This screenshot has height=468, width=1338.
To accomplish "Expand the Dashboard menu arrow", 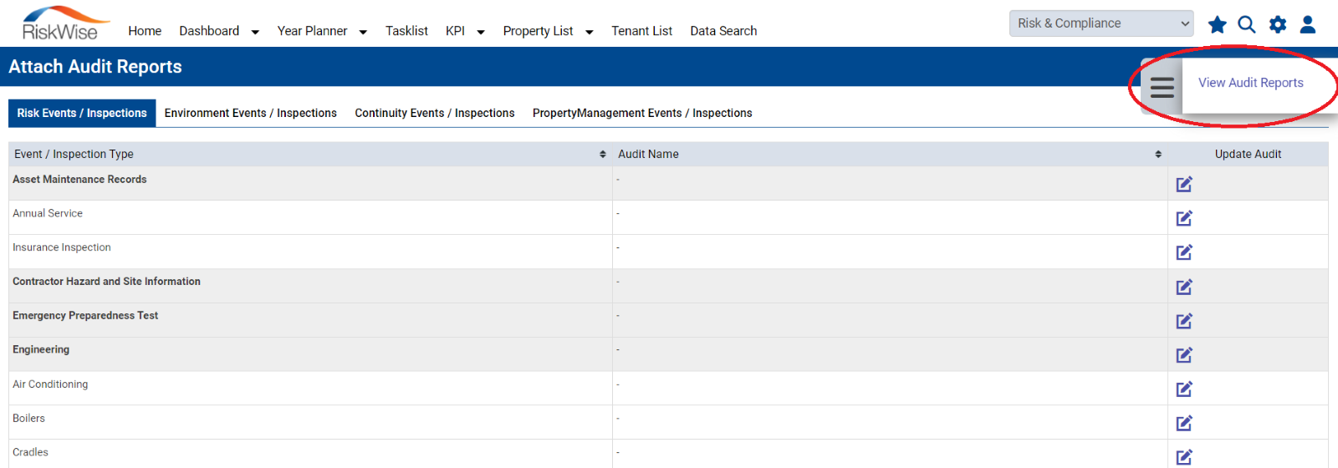I will tap(255, 33).
